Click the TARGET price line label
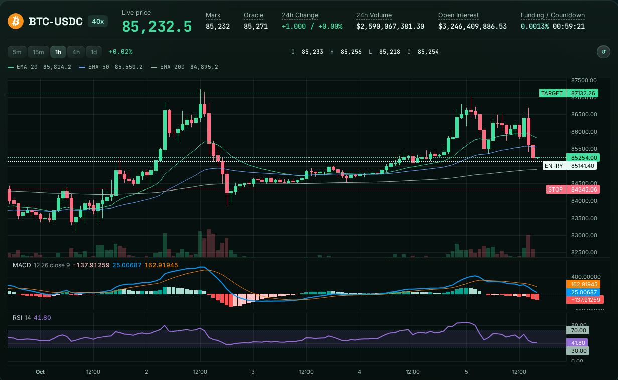Screen dimensions: 618x380 coord(552,93)
